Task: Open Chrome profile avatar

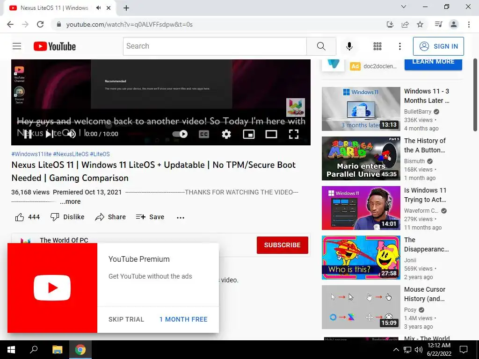Action: tap(454, 24)
